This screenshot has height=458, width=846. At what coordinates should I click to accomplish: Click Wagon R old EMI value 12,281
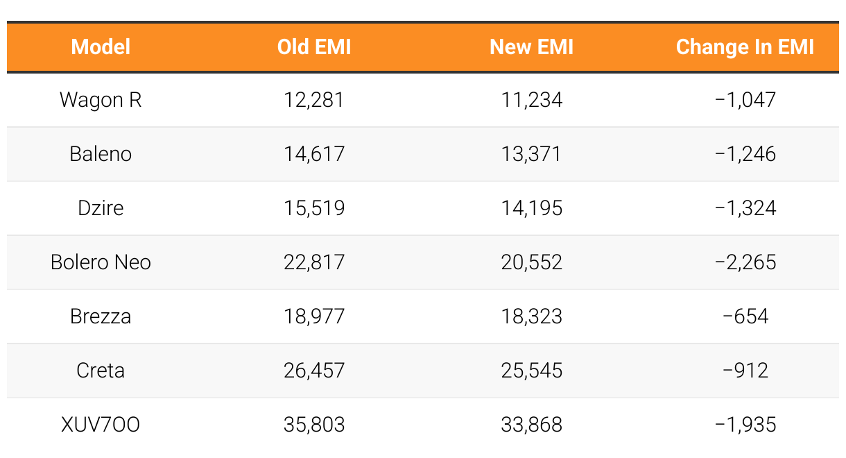pos(314,100)
